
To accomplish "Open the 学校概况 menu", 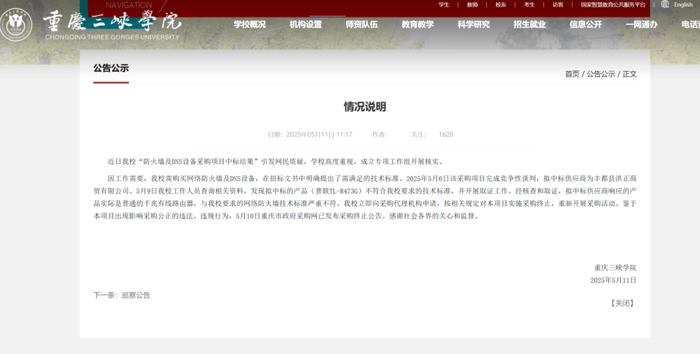I will [x=250, y=25].
